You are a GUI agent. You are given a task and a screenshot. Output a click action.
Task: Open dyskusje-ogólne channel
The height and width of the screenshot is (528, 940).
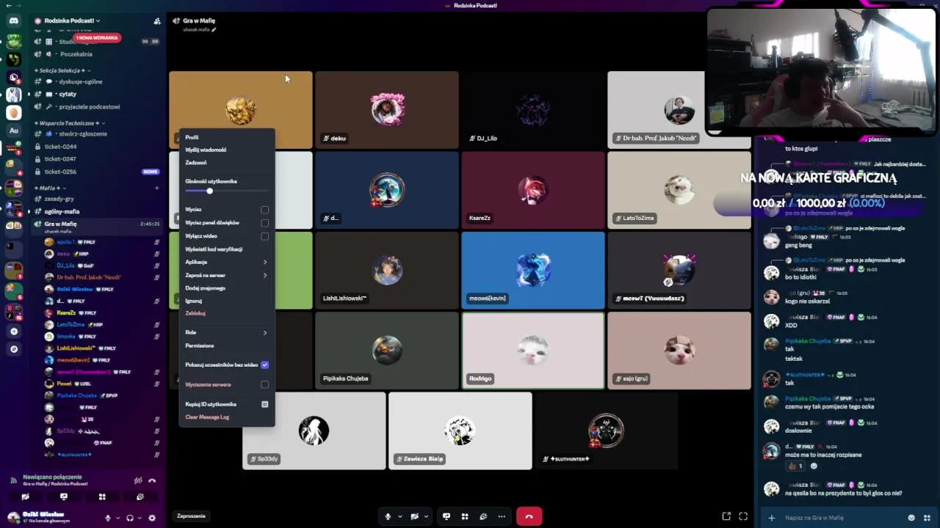click(97, 81)
